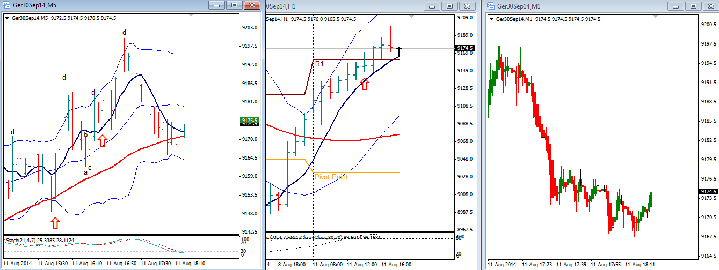The height and width of the screenshot is (270, 719).
Task: Close the Ger30Sep14,M1 chart window
Action: 710,6
